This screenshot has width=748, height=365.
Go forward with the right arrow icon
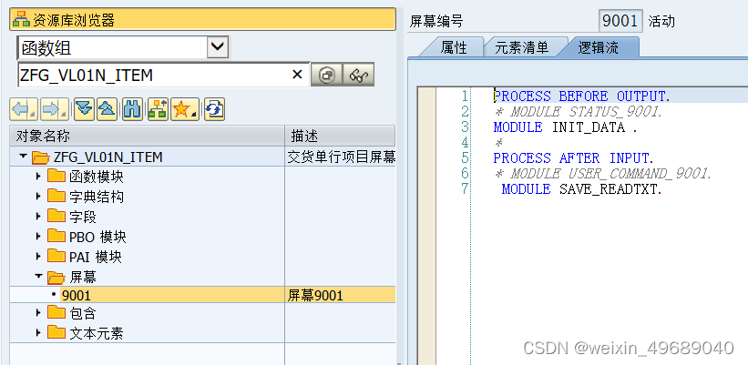pos(54,109)
